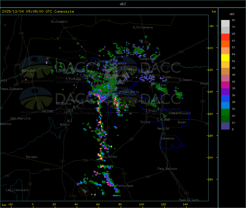The height and width of the screenshot is (208, 246).
Task: Select the 'Salinas' place label
Action: click(47, 111)
